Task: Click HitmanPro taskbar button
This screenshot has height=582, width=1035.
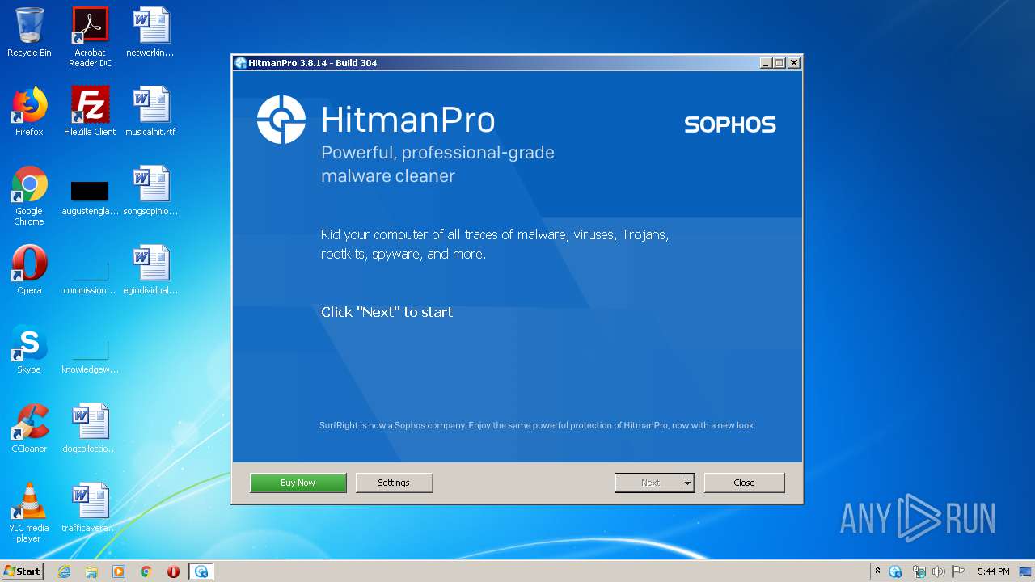Action: [x=201, y=571]
